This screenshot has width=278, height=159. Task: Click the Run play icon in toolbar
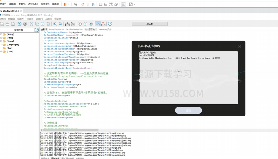point(80,24)
